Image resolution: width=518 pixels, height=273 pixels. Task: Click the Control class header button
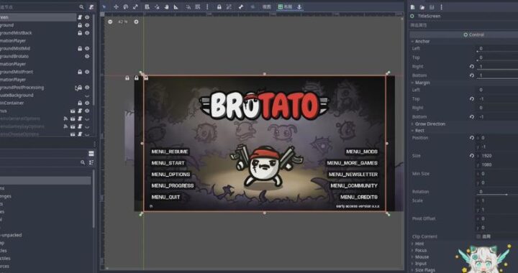coord(464,34)
